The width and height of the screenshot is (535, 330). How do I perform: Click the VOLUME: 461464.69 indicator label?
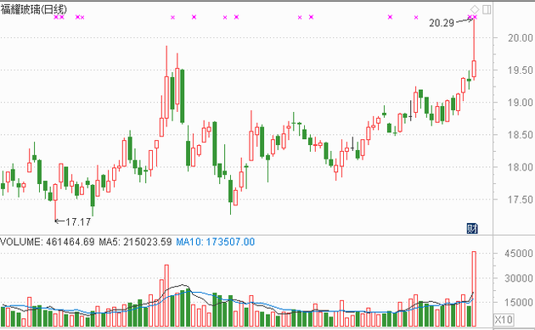[x=48, y=242]
